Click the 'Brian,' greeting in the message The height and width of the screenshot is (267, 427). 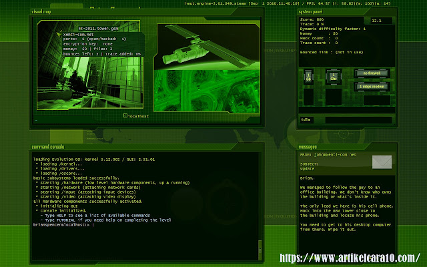tap(307, 178)
